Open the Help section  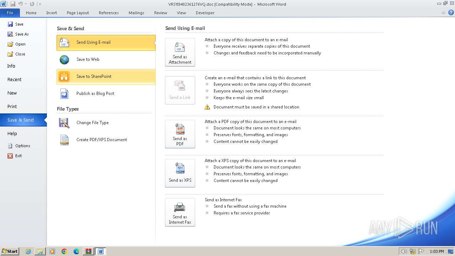(x=23, y=134)
